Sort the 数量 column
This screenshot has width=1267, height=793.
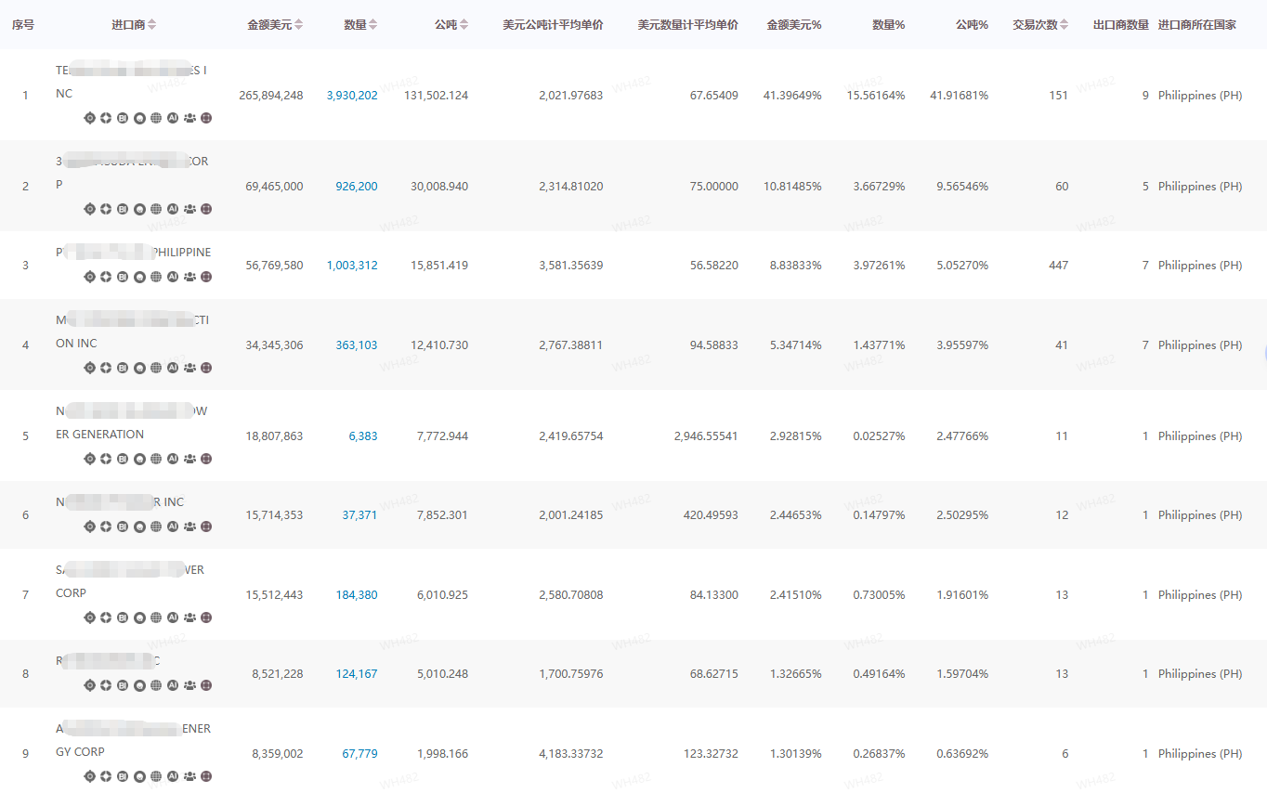tap(373, 25)
